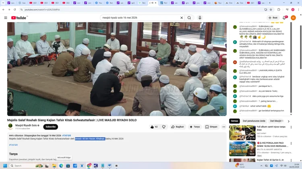Screen dimensions: 302x169
Task: Open the Buat create menu
Action: pyautogui.click(x=273, y=18)
